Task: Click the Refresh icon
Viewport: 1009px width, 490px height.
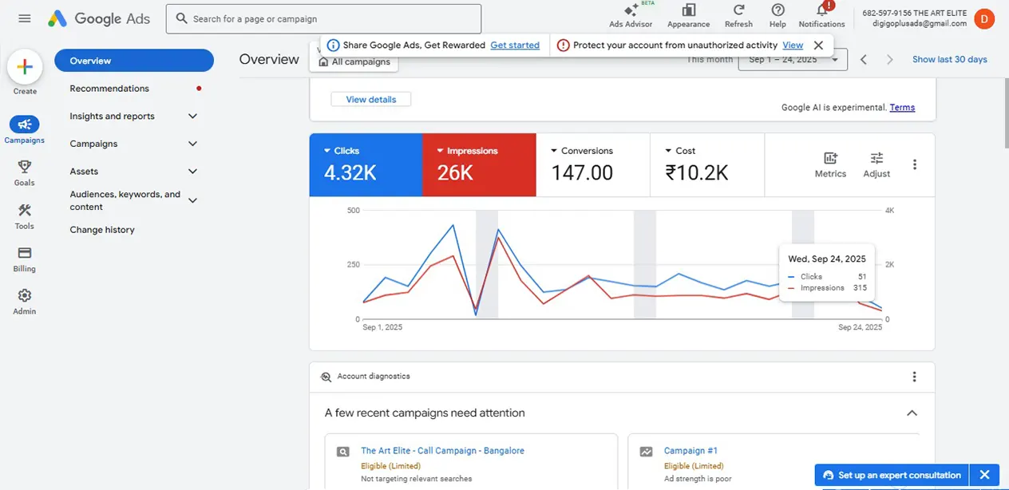Action: point(738,10)
